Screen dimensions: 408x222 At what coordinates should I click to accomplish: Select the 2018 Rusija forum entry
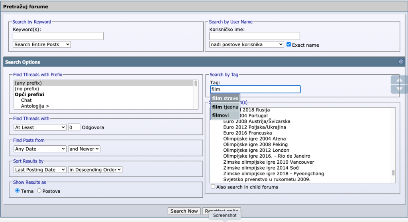[256, 110]
